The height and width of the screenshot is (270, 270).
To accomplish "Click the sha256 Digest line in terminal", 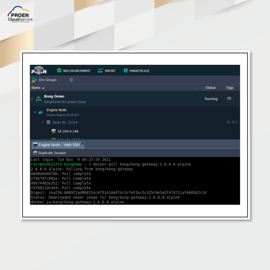I will coord(118,192).
